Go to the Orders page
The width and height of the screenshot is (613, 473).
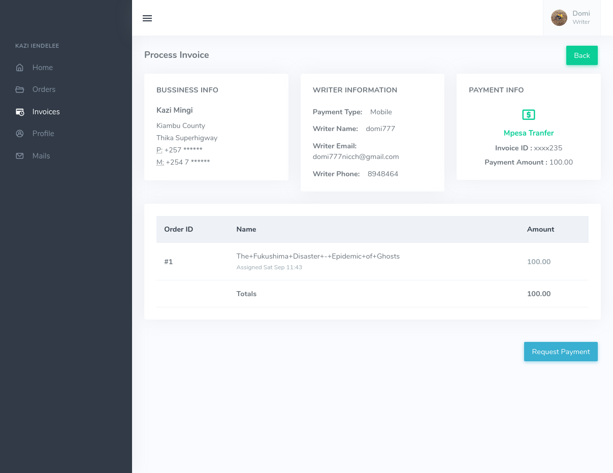[x=44, y=89]
